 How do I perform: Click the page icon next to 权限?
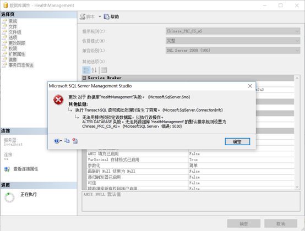(4, 48)
